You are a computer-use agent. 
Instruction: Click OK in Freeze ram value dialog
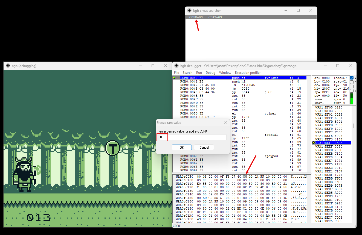click(x=182, y=147)
